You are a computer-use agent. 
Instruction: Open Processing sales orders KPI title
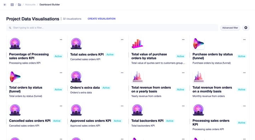point(211,122)
